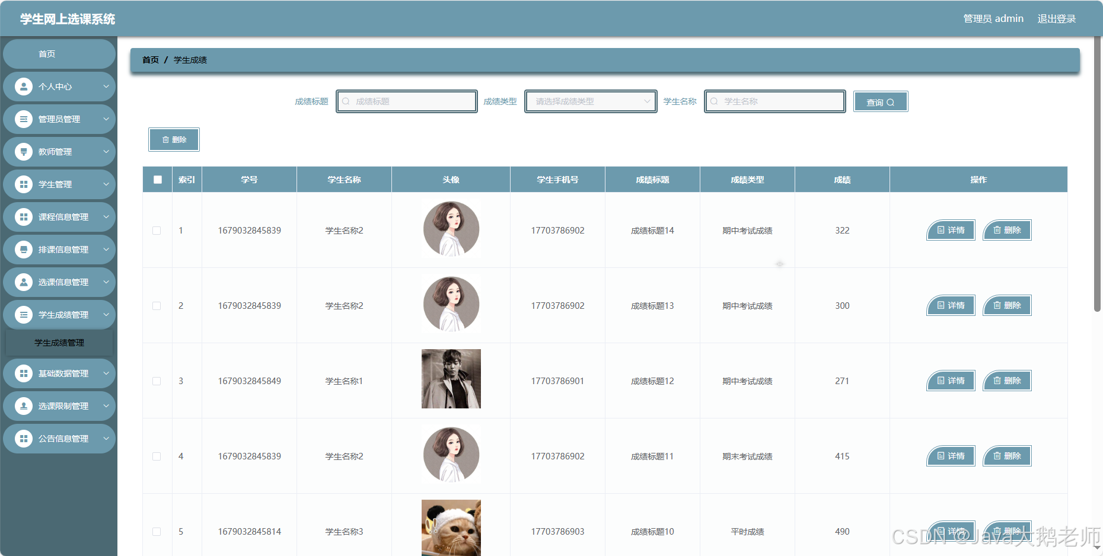Image resolution: width=1103 pixels, height=556 pixels.
Task: Click the 删除 button for 成绩标题10 row
Action: pos(1007,531)
